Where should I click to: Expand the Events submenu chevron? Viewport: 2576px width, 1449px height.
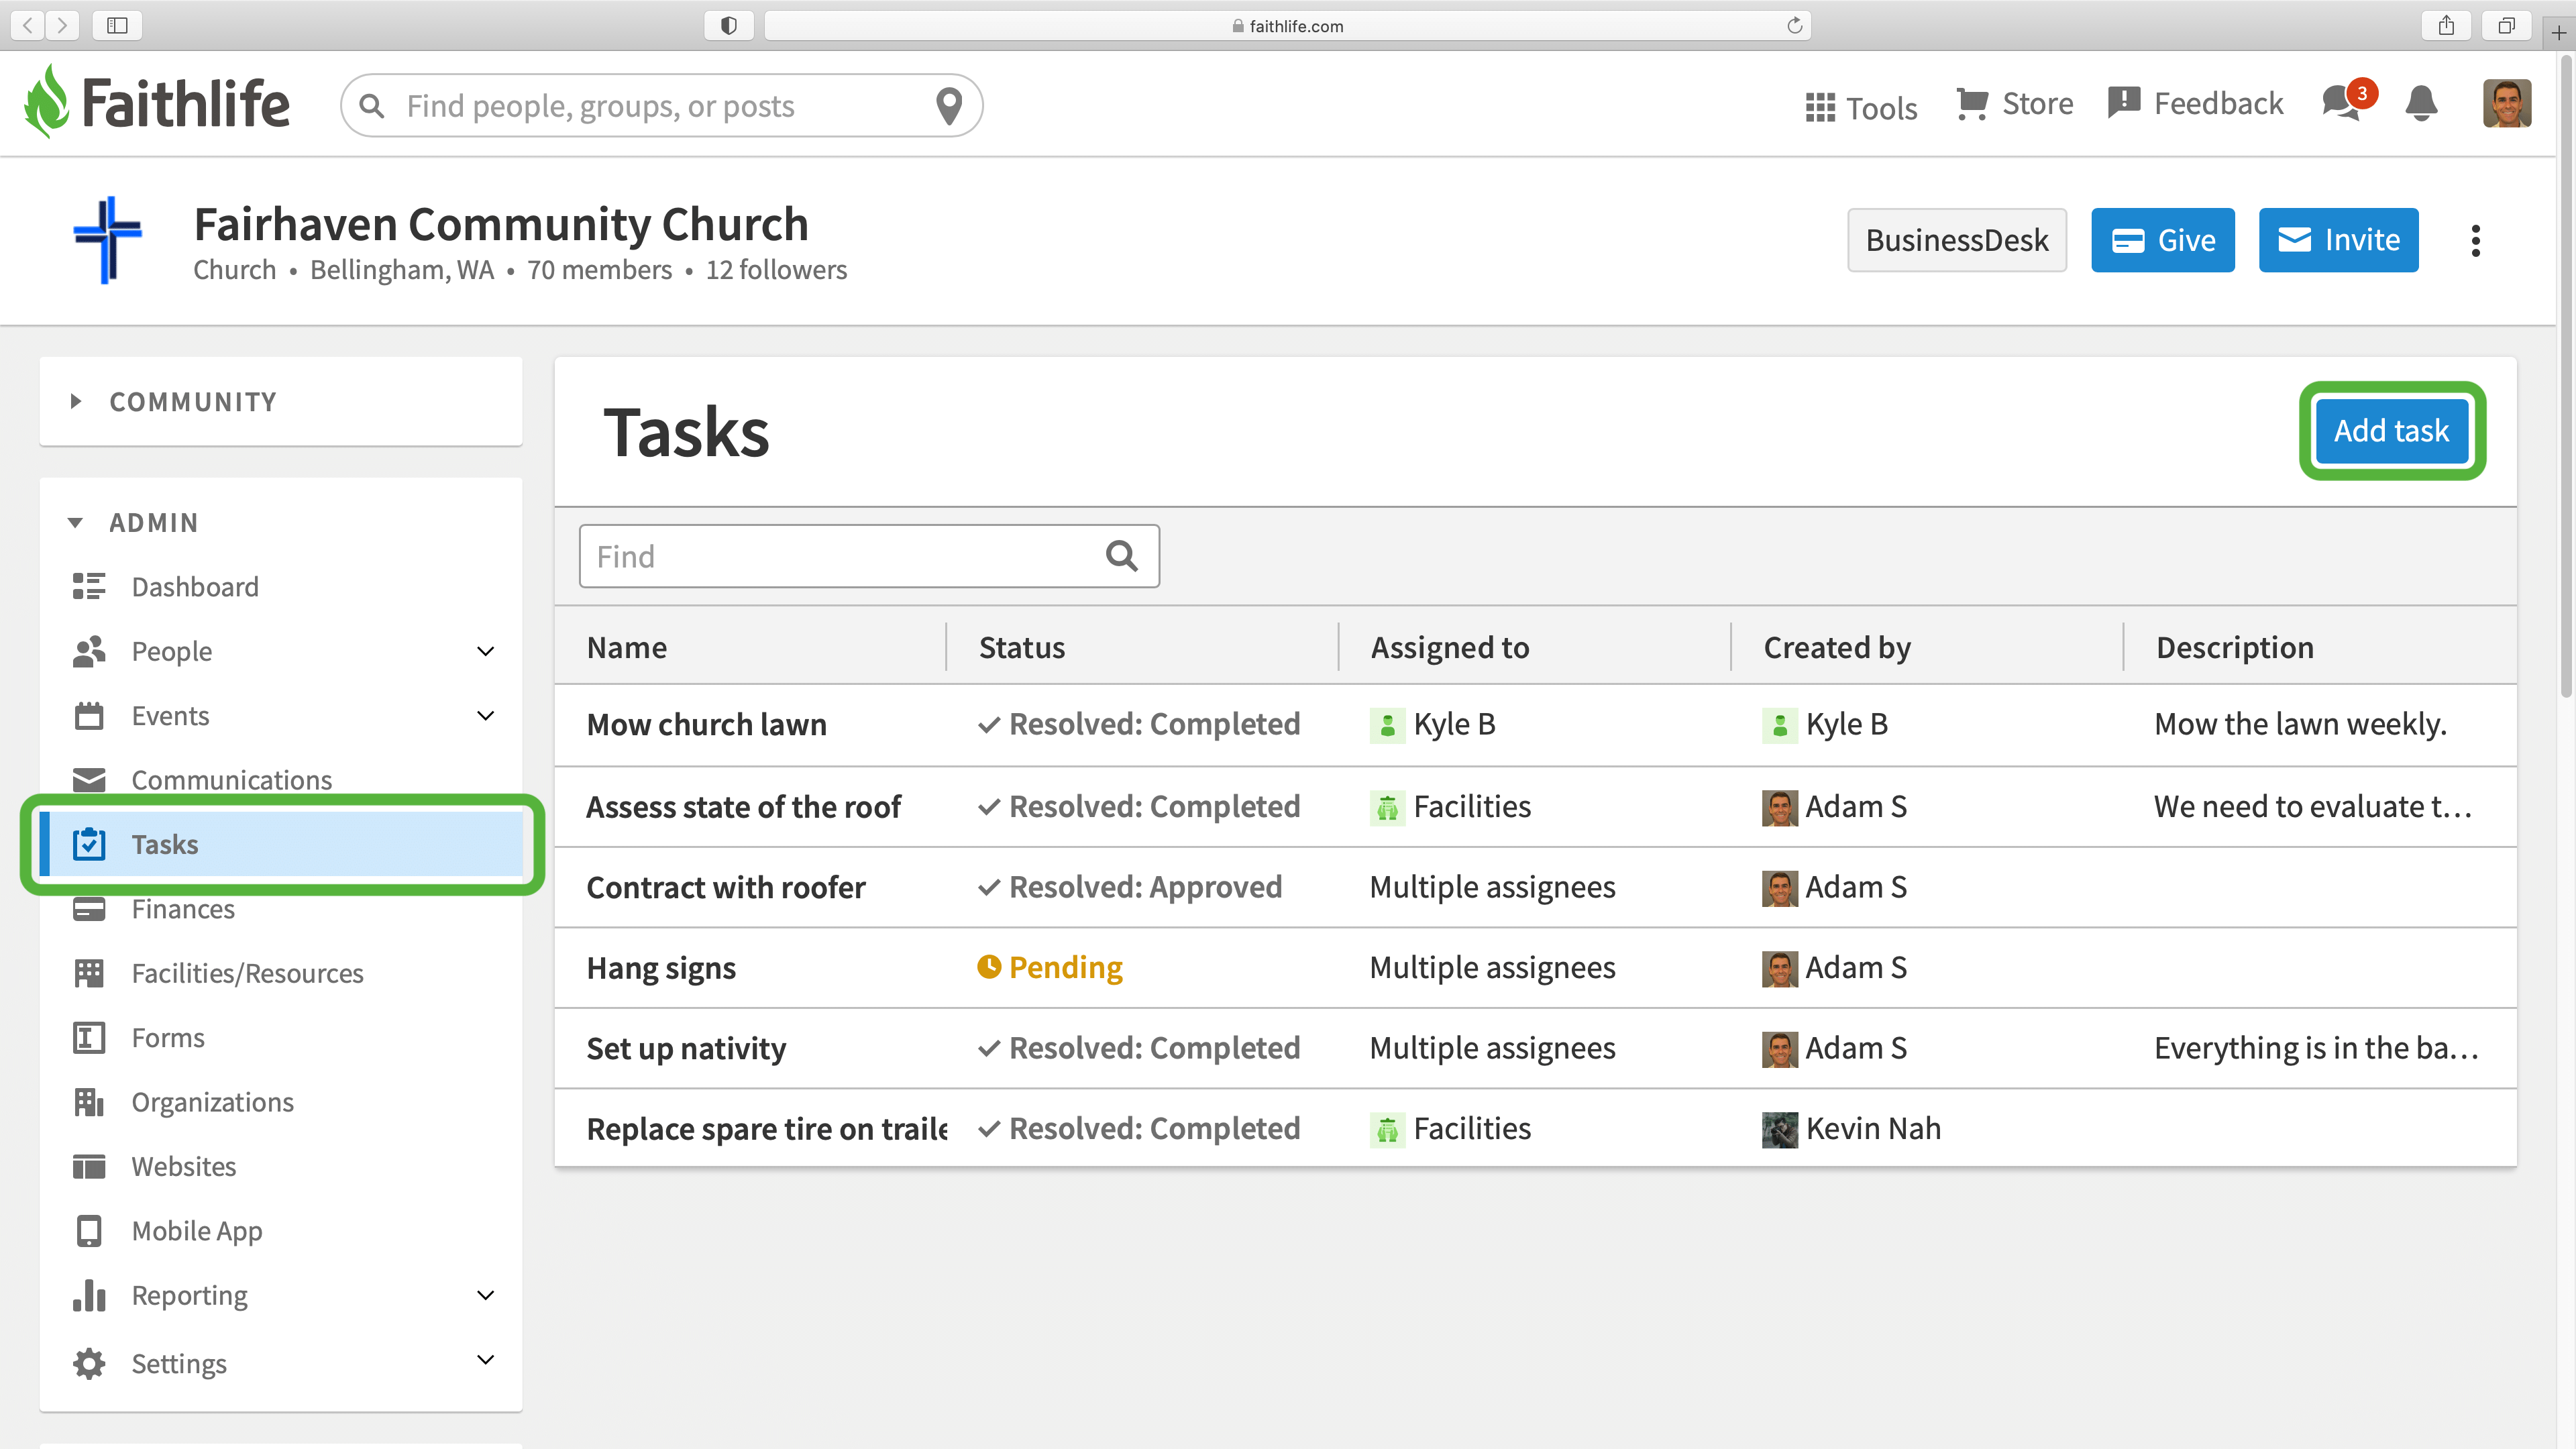click(485, 716)
